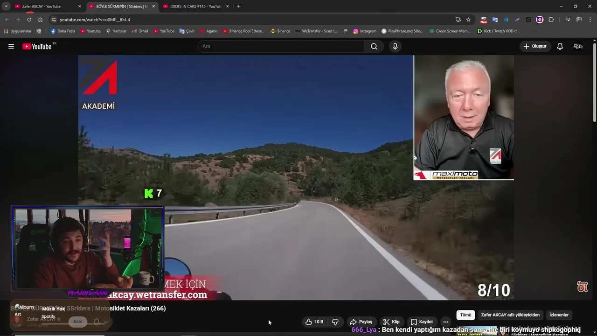Open Gmail bookmark
The height and width of the screenshot is (336, 597).
(x=139, y=31)
